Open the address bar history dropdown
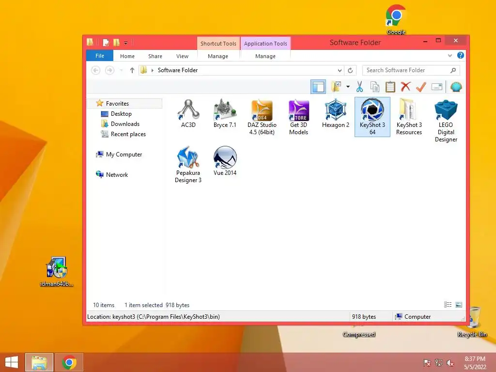 [340, 70]
